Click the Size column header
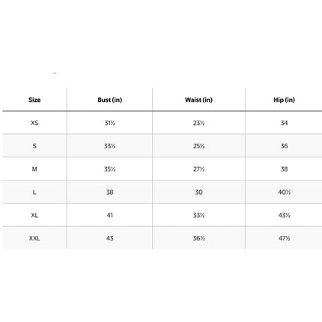The height and width of the screenshot is (322, 322). tap(34, 100)
